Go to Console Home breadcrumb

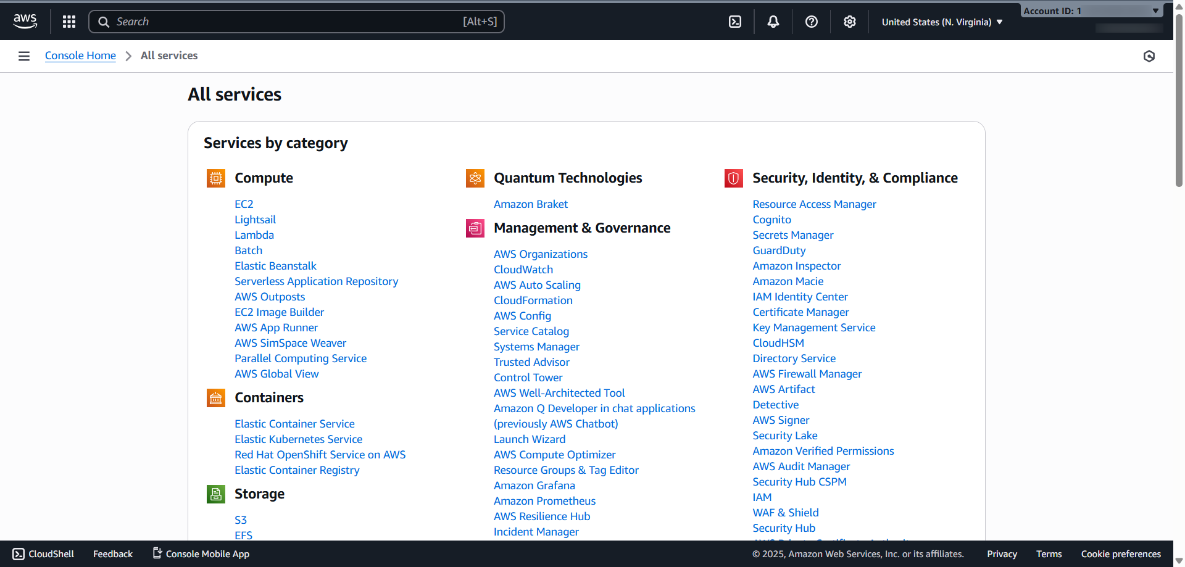pyautogui.click(x=80, y=56)
